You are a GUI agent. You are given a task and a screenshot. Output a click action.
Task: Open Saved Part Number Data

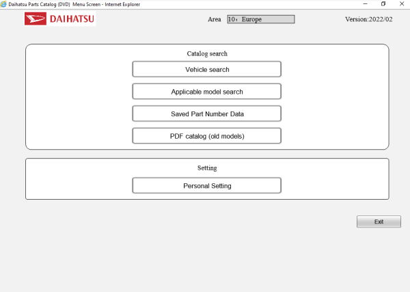(x=207, y=114)
